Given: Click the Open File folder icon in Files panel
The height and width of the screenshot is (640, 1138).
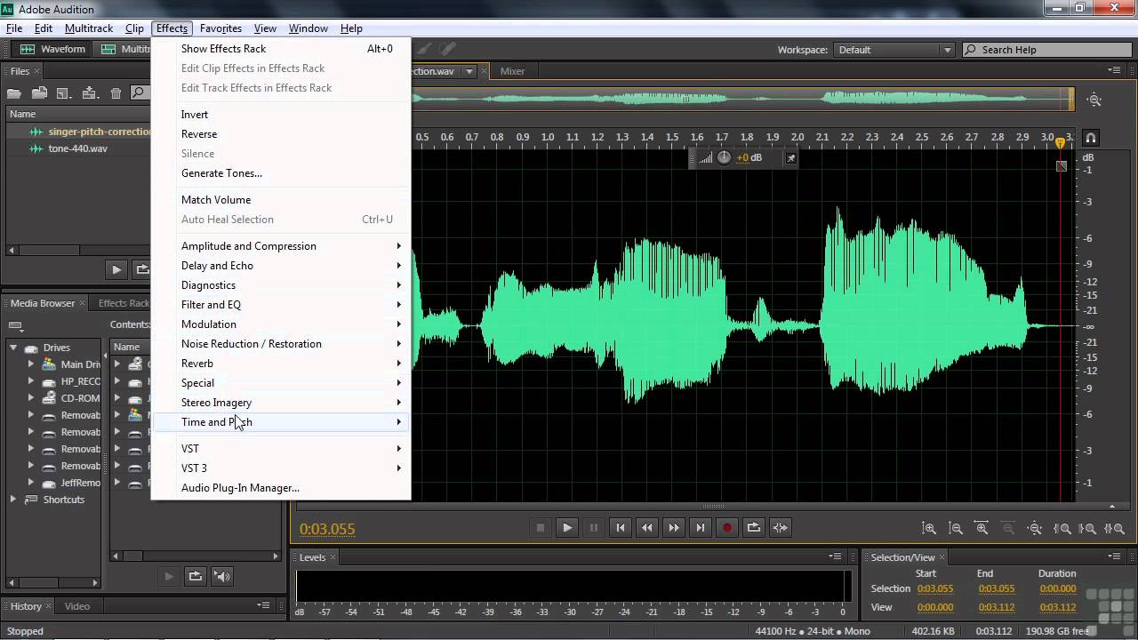Looking at the screenshot, I should pos(14,93).
